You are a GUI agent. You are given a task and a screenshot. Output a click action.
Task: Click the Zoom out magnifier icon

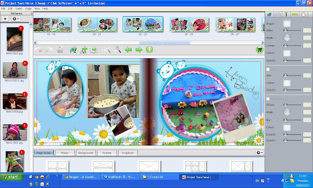click(x=107, y=49)
